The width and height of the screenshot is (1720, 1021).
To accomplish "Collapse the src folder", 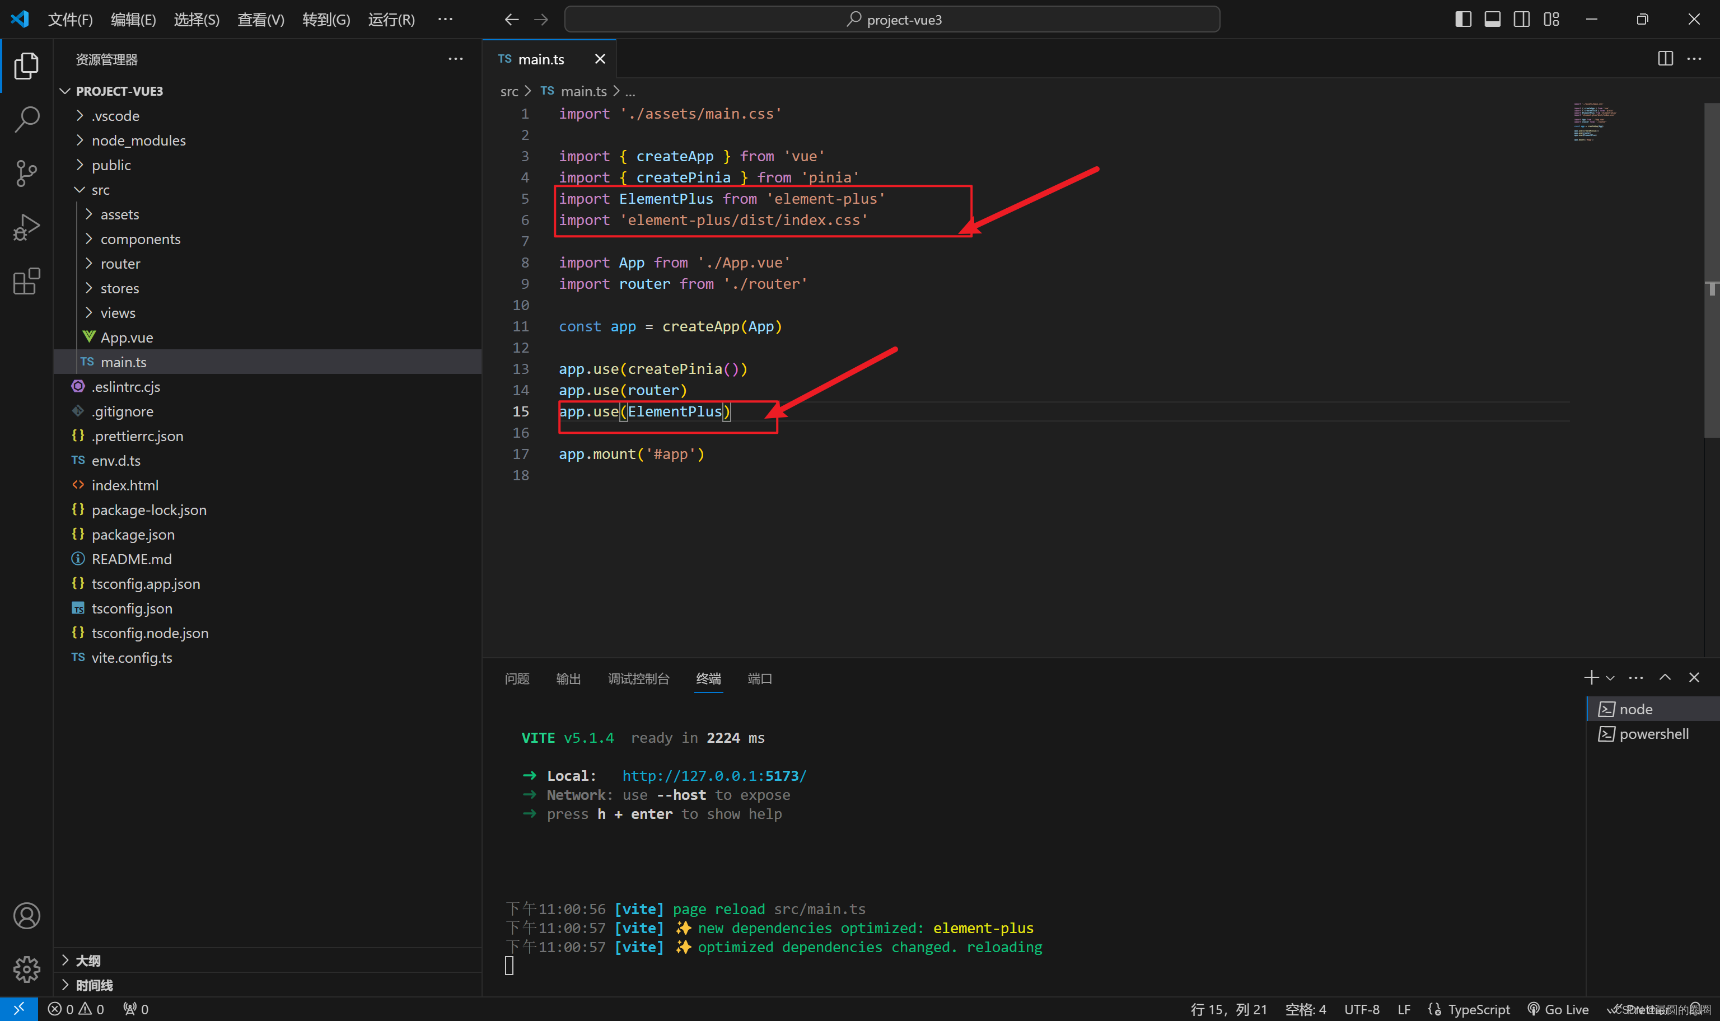I will (x=100, y=190).
